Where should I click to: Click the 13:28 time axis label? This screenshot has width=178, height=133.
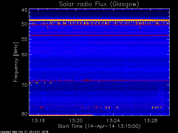151,121
